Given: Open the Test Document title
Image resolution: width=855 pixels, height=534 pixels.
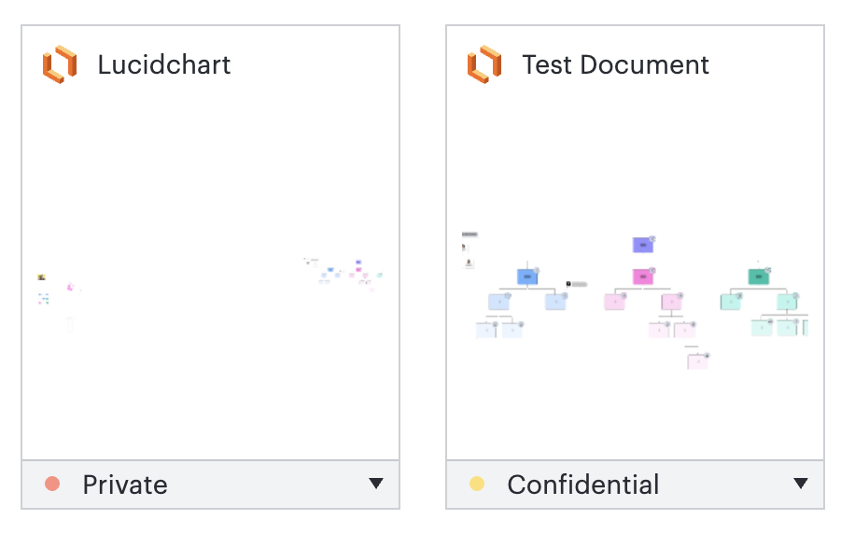Looking at the screenshot, I should [616, 65].
